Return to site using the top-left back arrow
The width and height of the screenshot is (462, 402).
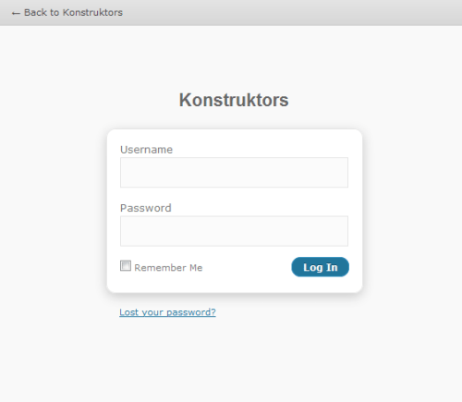pos(16,13)
